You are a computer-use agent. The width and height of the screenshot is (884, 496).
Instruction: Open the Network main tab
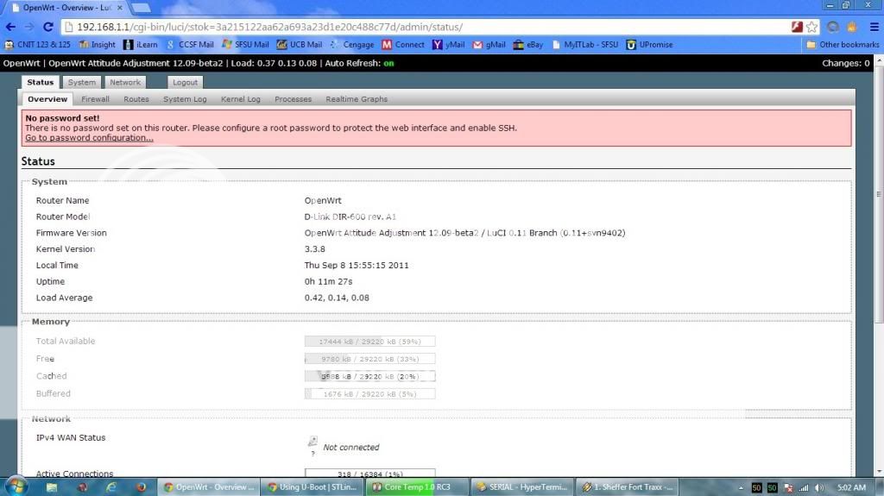click(x=125, y=82)
